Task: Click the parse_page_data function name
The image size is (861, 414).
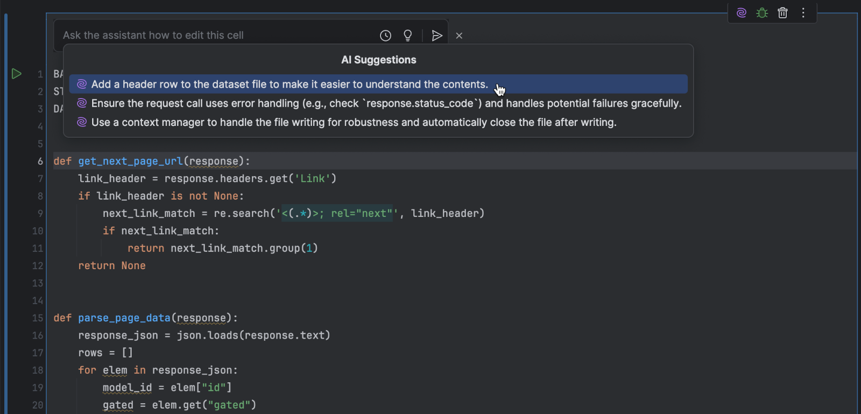Action: (x=124, y=318)
